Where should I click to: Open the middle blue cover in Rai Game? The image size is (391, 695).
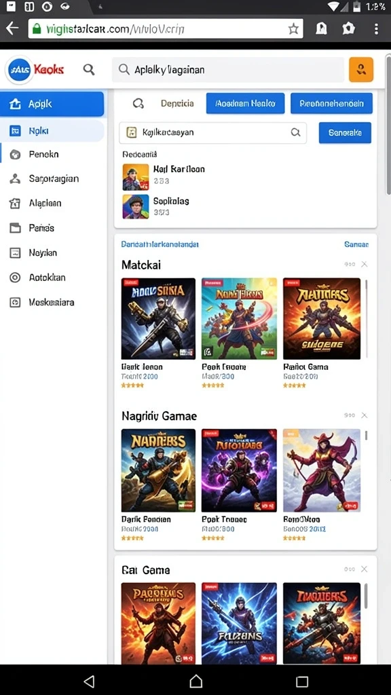[240, 623]
